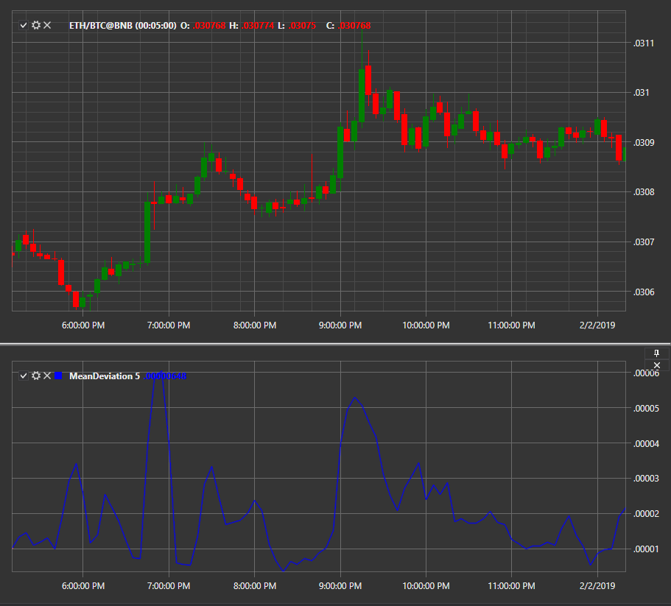The image size is (671, 606).
Task: Click 9:00:00 PM on the upper time axis
Action: click(x=340, y=325)
